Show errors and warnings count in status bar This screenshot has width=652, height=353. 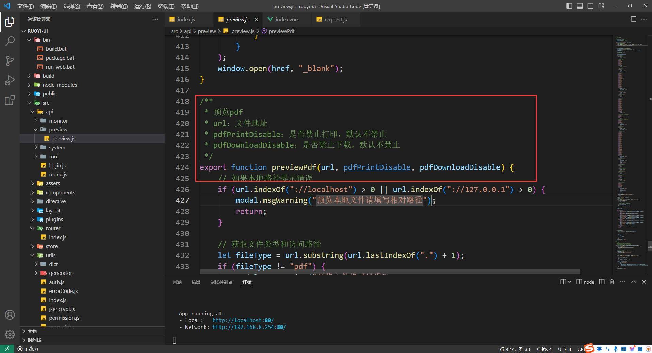pos(28,349)
